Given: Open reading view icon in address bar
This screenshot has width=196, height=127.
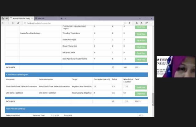Looking at the screenshot, I should pos(125,23).
